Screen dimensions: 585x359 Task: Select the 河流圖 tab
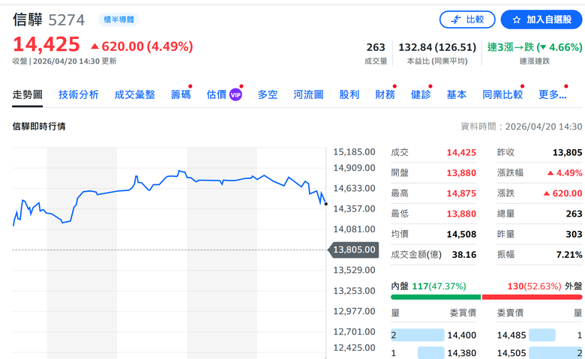(308, 94)
